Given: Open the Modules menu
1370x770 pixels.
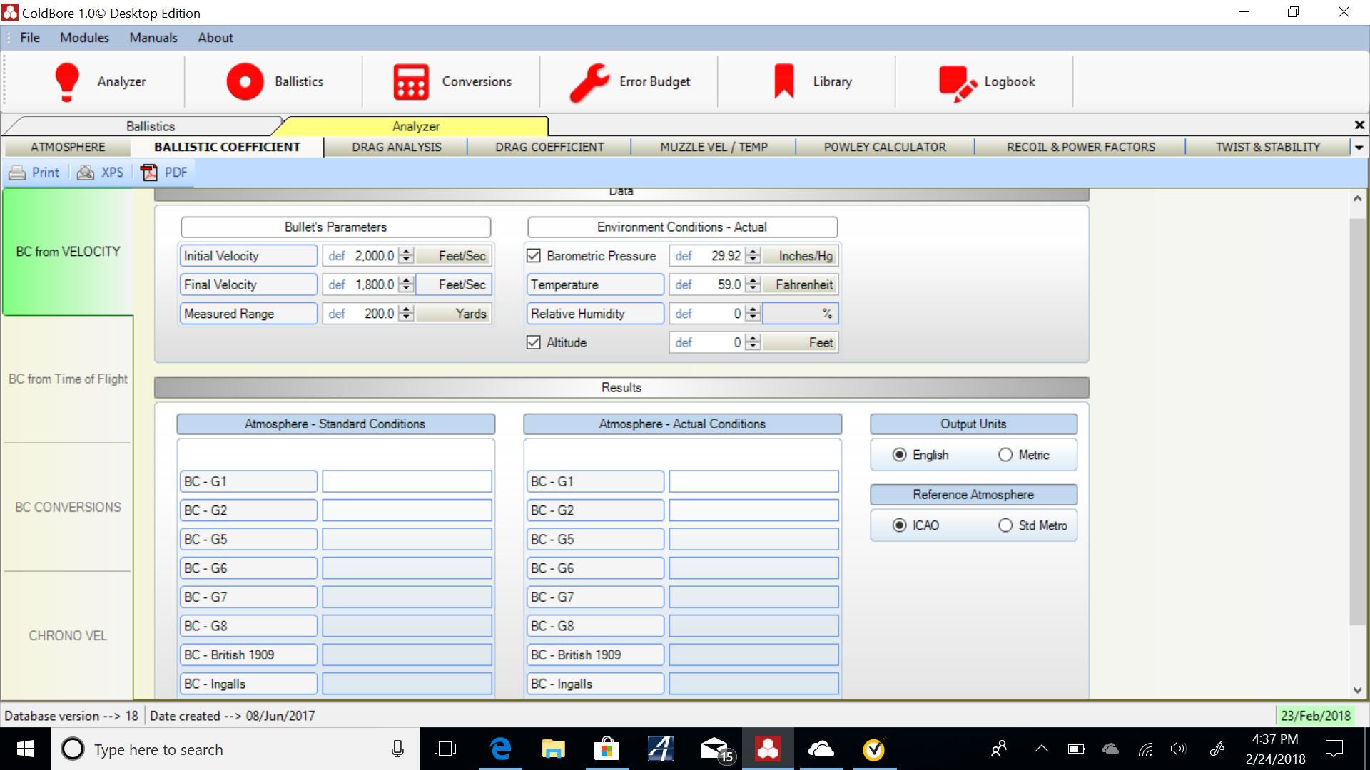Looking at the screenshot, I should point(84,38).
